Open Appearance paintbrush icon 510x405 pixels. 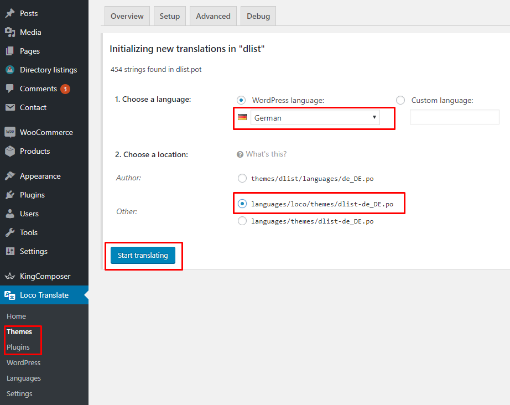coord(10,176)
